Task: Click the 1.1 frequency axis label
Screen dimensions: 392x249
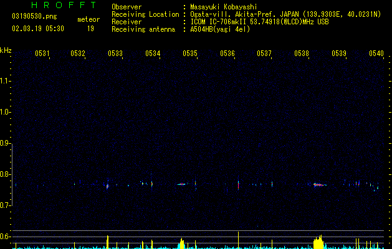Action: coord(5,81)
